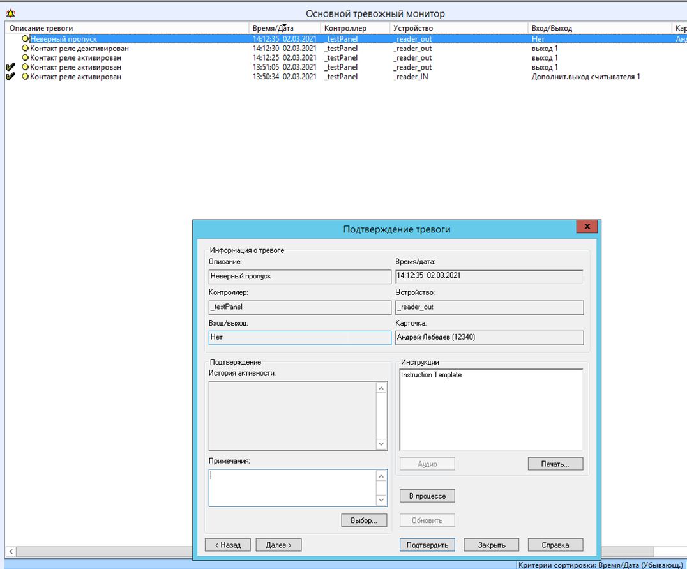This screenshot has height=569, width=687.
Task: Click yellow circle of Контакт реле деактивирован row
Action: pos(26,49)
